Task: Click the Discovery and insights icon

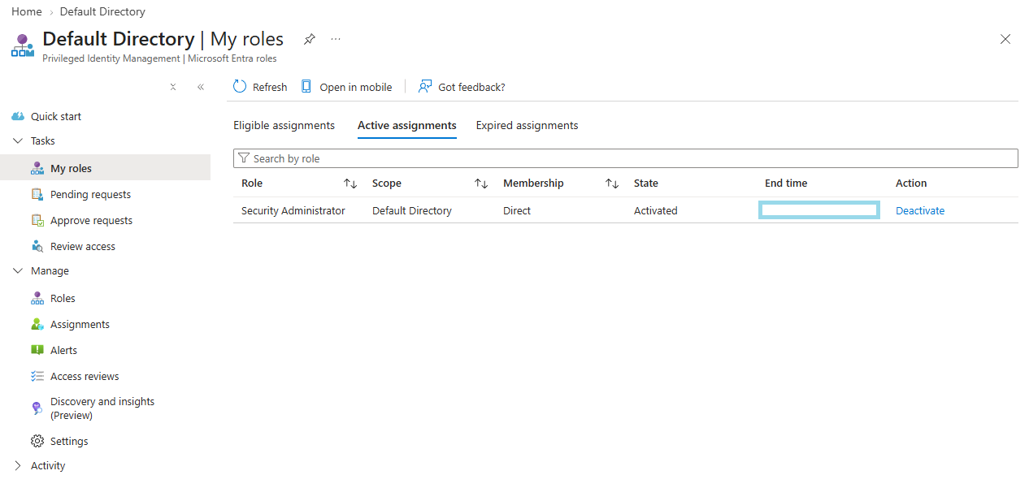Action: click(x=37, y=408)
